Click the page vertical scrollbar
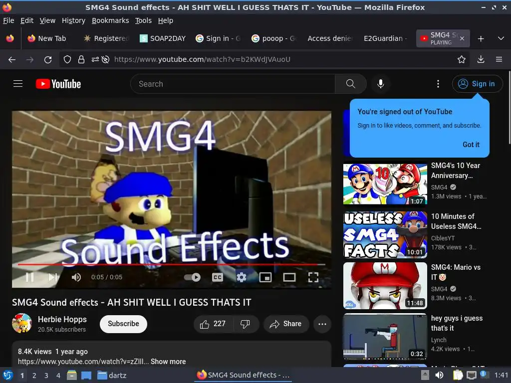The height and width of the screenshot is (383, 511). pyautogui.click(x=509, y=108)
